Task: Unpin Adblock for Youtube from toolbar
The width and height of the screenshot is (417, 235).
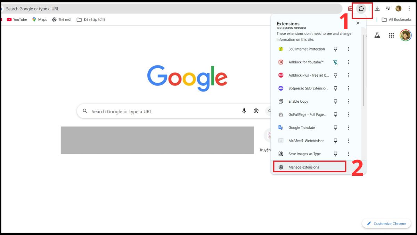Action: [335, 62]
